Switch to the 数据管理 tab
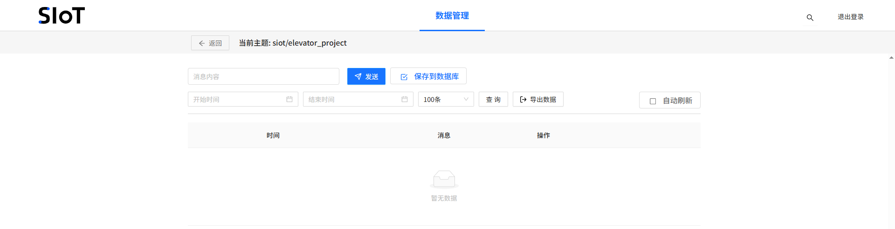 tap(452, 16)
